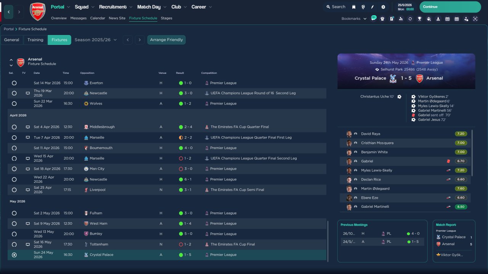Viewport: 488px width, 274px height.
Task: Click the Arrange Friendly button
Action: tap(167, 40)
